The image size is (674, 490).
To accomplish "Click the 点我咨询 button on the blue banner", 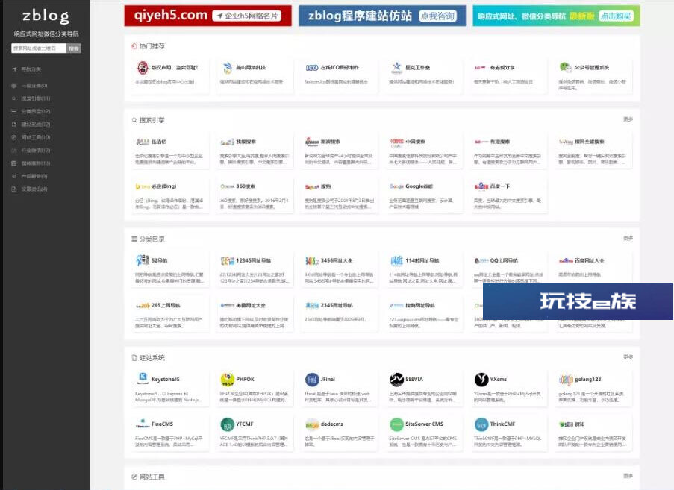I will point(437,16).
